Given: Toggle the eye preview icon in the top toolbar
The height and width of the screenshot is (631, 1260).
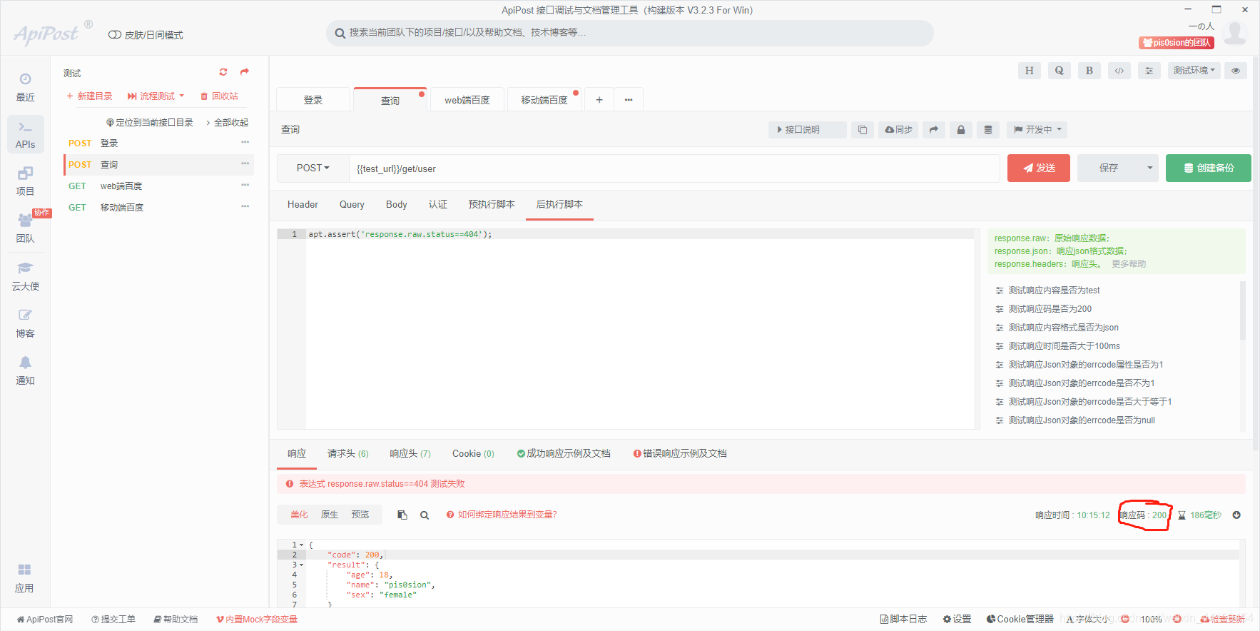Looking at the screenshot, I should pos(1236,71).
